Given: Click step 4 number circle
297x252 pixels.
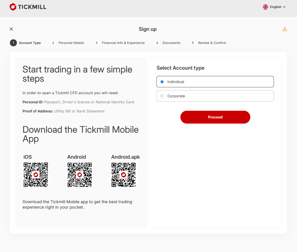Looking at the screenshot, I should pyautogui.click(x=157, y=43).
